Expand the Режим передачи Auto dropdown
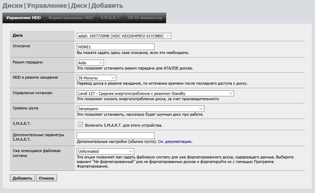The width and height of the screenshot is (315, 193). tap(90, 62)
